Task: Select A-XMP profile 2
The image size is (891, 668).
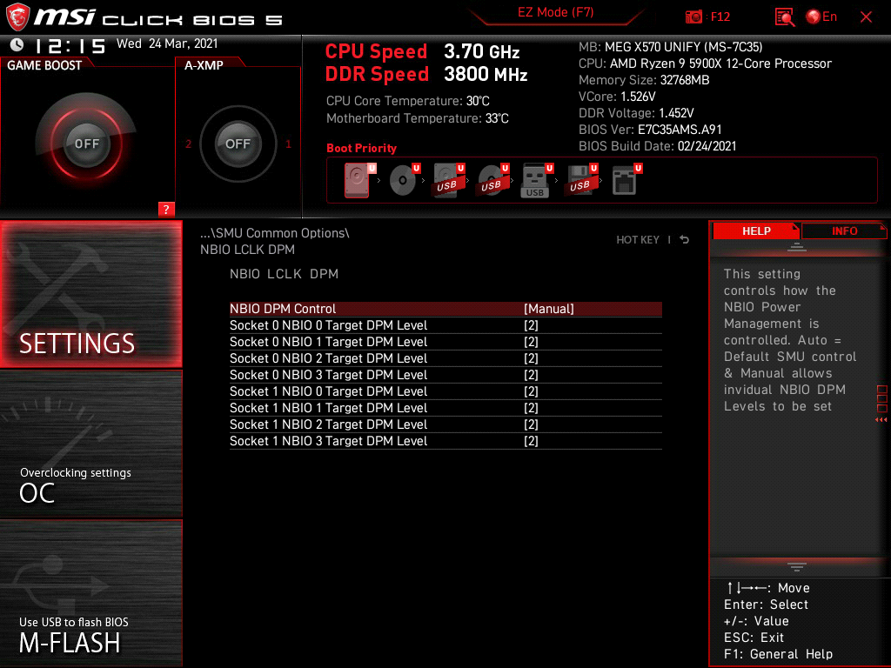Action: (x=189, y=144)
